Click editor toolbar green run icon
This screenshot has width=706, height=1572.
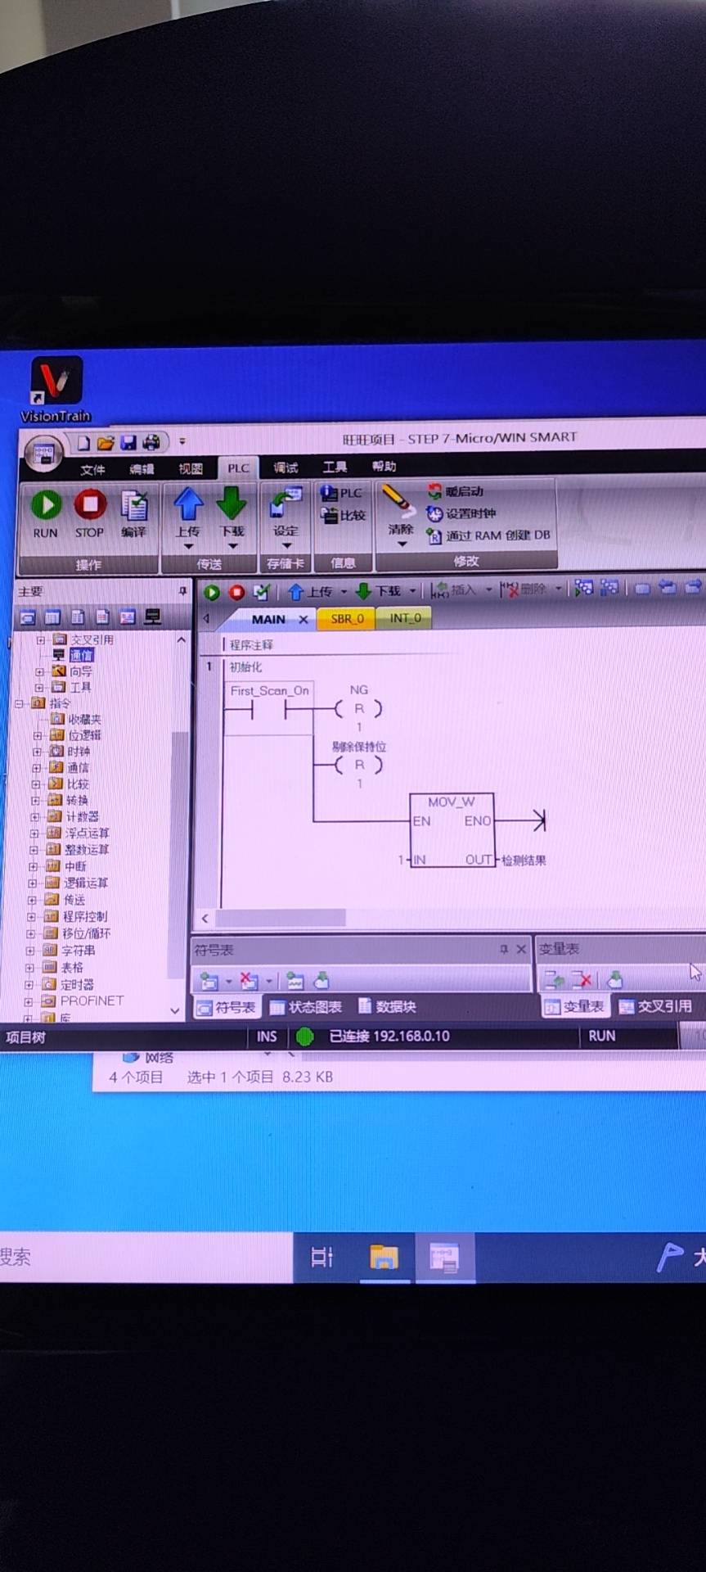[212, 592]
